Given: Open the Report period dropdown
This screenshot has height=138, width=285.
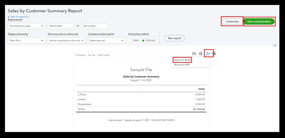Looking at the screenshot, I should tap(27, 26).
